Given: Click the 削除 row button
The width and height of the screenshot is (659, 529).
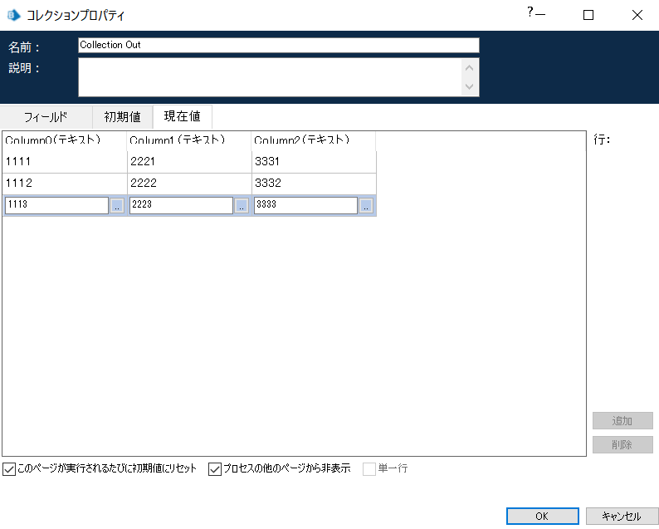Looking at the screenshot, I should (622, 444).
